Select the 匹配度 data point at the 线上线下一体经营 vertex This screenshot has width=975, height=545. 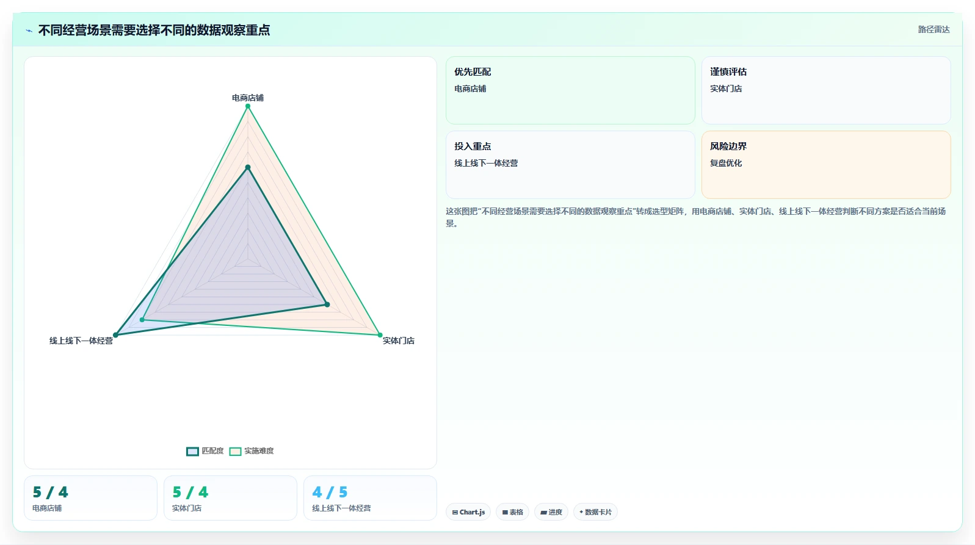pyautogui.click(x=115, y=335)
